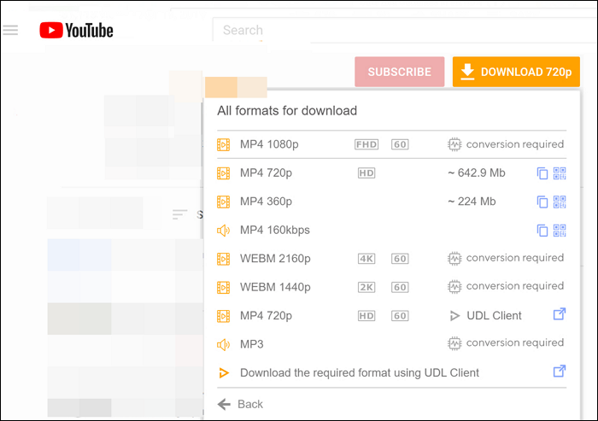This screenshot has width=598, height=421.
Task: Click the UDL Client label
Action: point(494,316)
